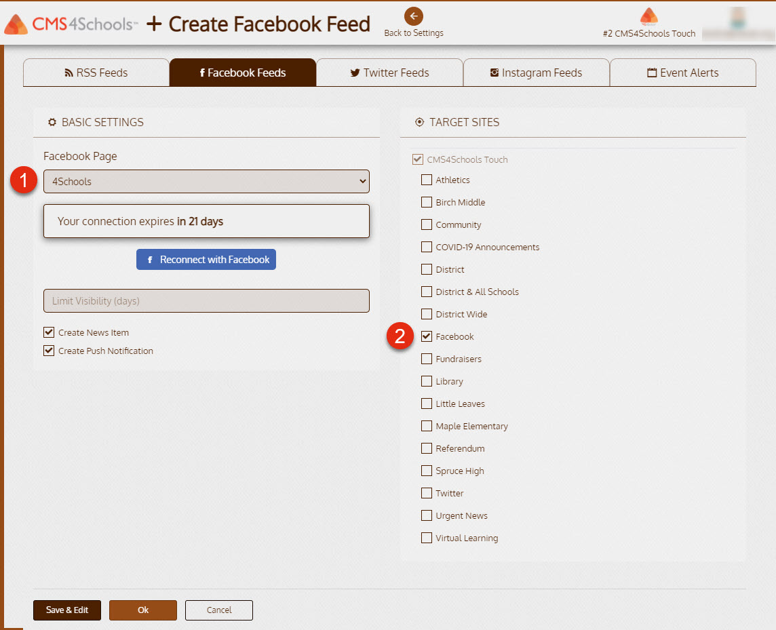This screenshot has height=630, width=776.
Task: Enable the Spruce High checkbox
Action: tap(426, 471)
